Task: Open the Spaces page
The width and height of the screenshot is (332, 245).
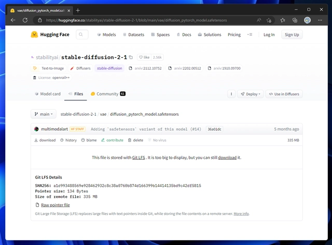Action: pyautogui.click(x=160, y=35)
